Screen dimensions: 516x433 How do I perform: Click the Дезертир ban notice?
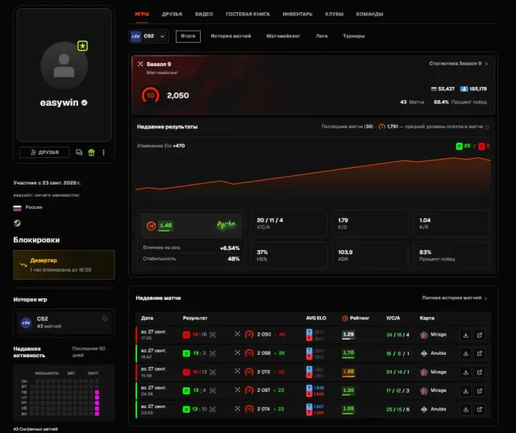tap(64, 264)
